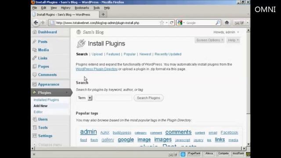Viewport: 281px width, 158px height.
Task: Click the mozRank status bar indicator
Action: [238, 154]
